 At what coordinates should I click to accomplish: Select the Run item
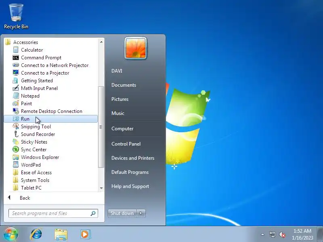51,119
